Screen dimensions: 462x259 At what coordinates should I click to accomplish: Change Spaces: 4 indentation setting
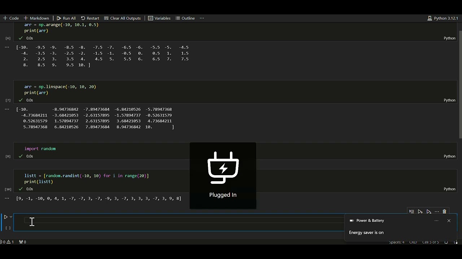pyautogui.click(x=397, y=242)
